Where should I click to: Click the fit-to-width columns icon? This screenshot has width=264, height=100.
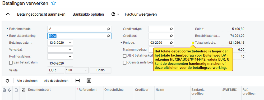click(78, 81)
